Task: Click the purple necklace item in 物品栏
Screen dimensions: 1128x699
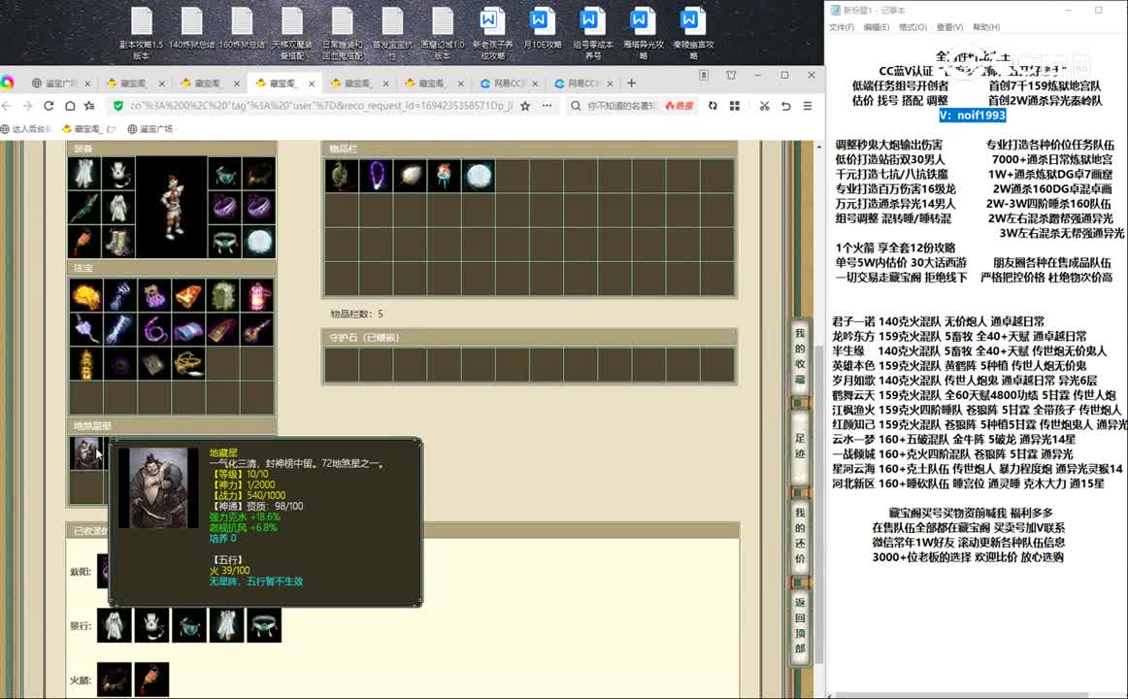Action: (x=377, y=176)
